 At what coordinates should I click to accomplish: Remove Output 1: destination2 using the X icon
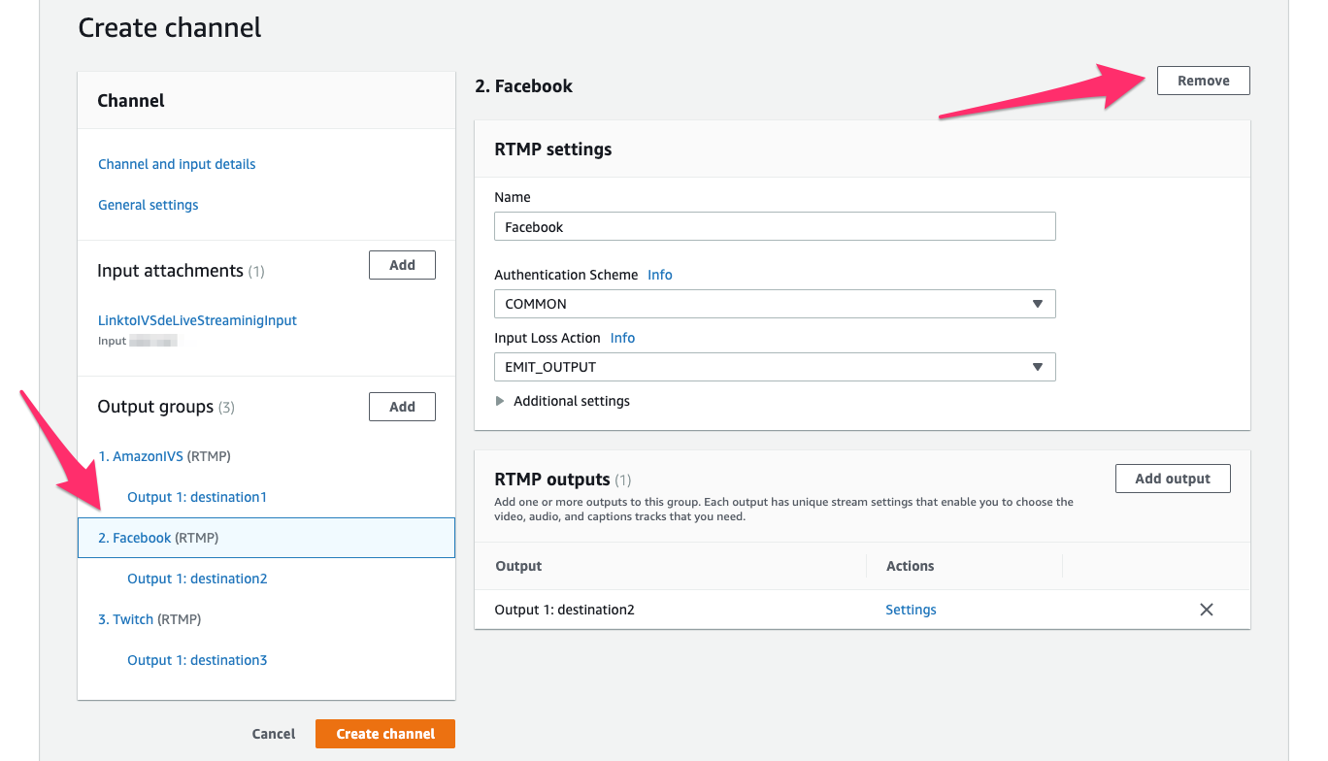click(x=1207, y=610)
